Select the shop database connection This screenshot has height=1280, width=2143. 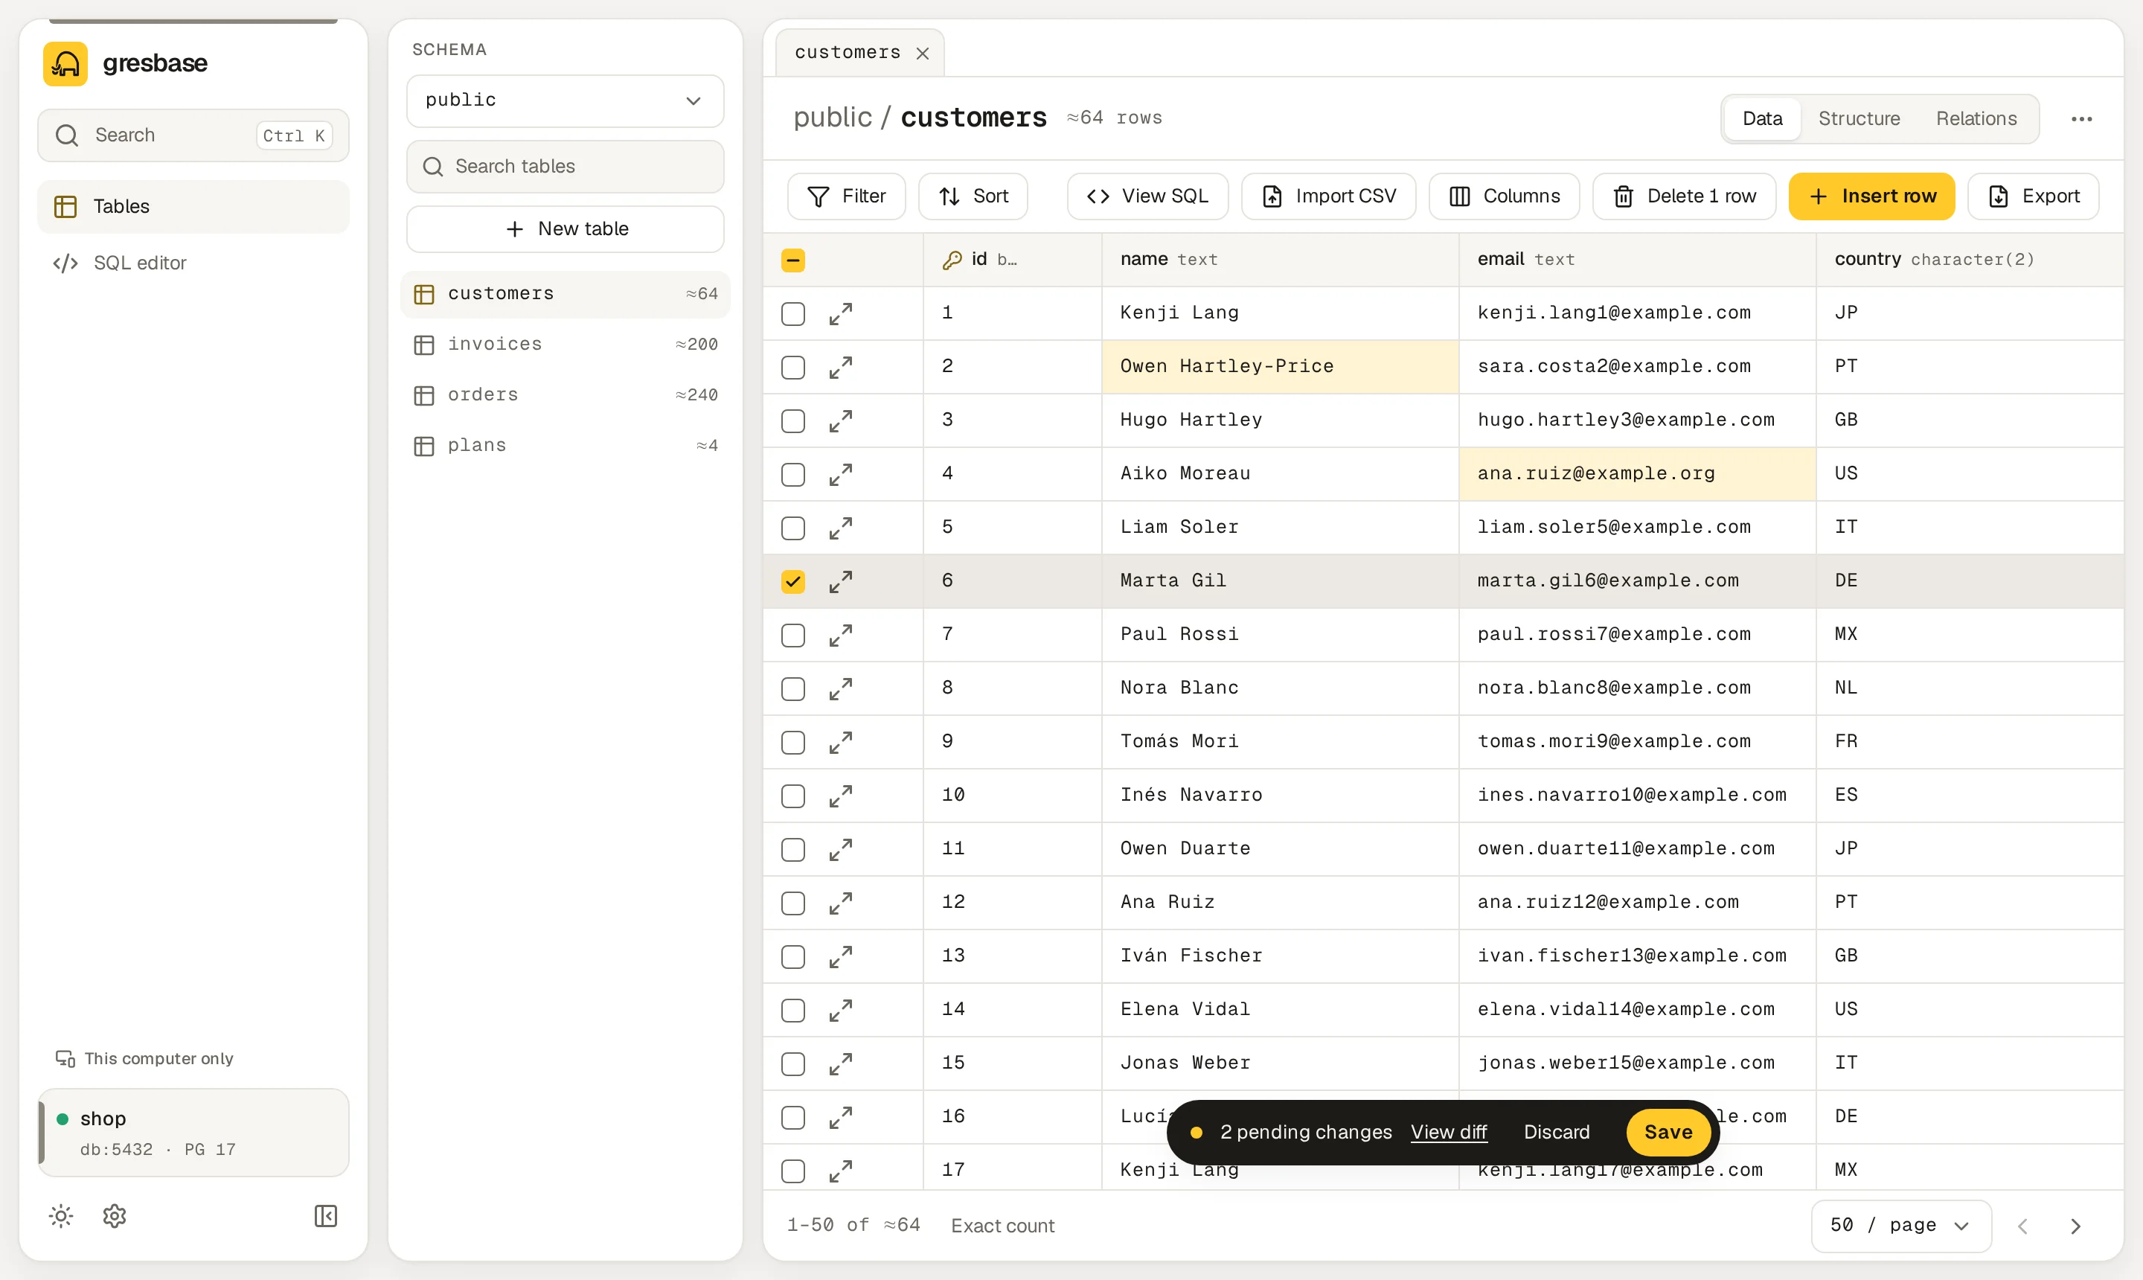[193, 1133]
